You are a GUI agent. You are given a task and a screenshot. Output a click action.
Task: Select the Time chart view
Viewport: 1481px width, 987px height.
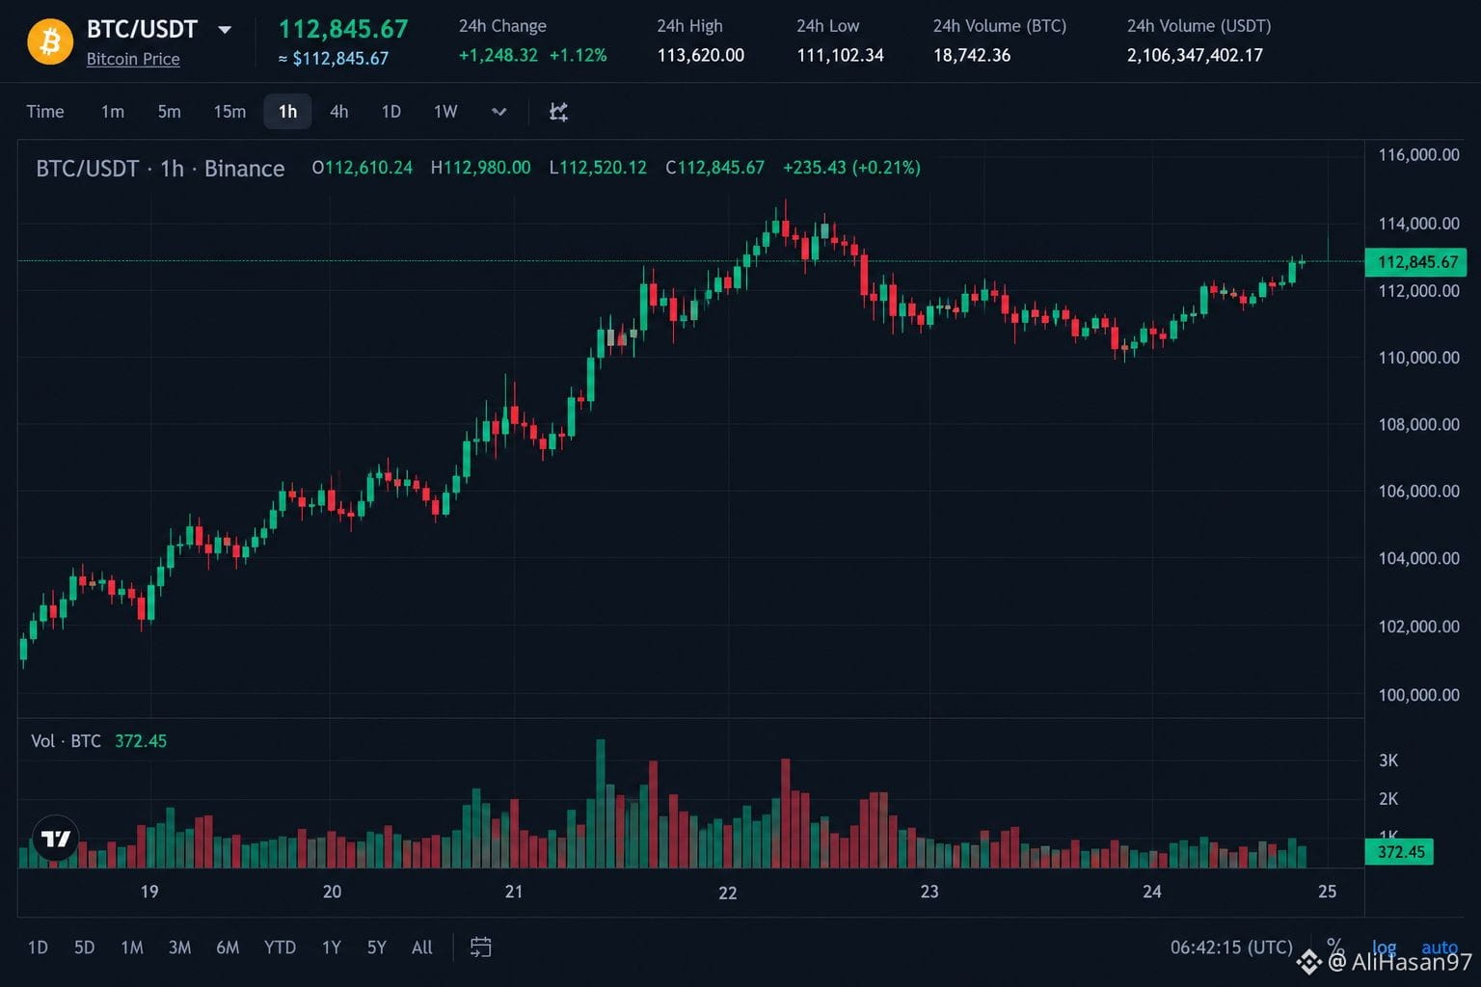(45, 112)
